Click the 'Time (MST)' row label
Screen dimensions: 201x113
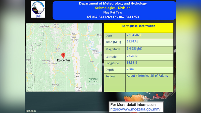(113, 42)
